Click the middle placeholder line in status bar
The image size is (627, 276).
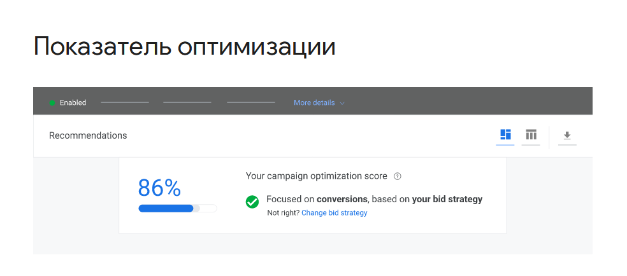tap(187, 102)
